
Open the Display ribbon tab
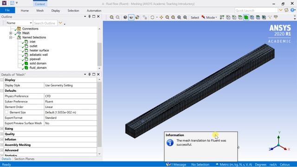coord(56,11)
